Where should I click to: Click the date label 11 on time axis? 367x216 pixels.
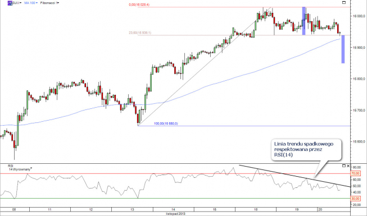[49, 209]
